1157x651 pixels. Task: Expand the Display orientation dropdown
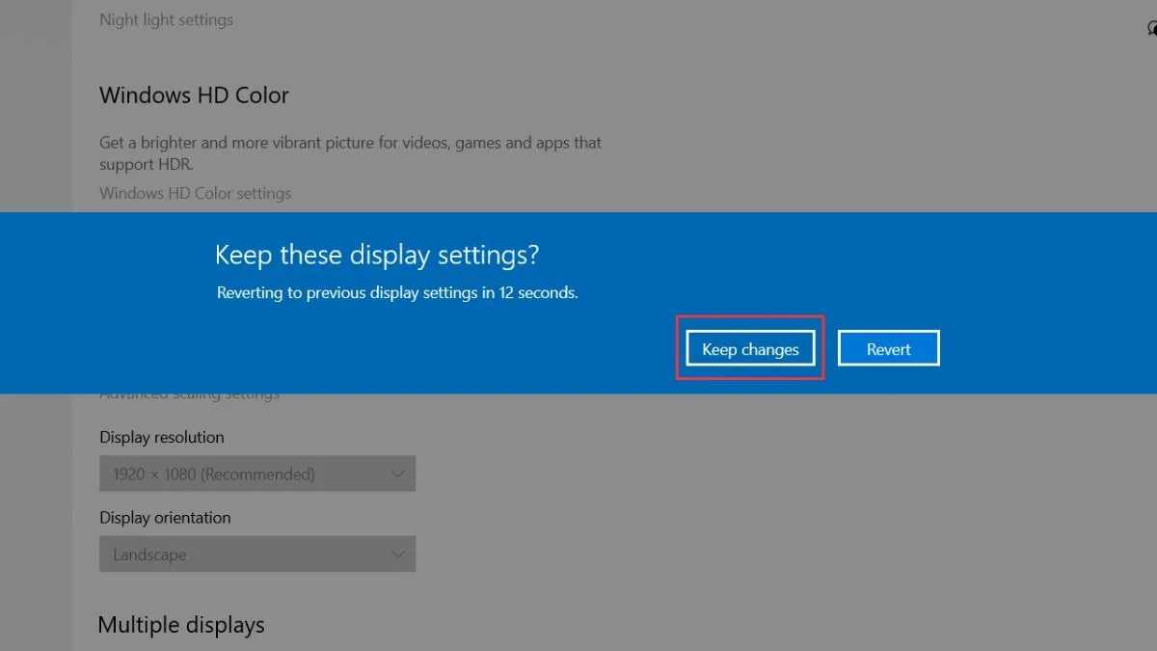(x=256, y=555)
